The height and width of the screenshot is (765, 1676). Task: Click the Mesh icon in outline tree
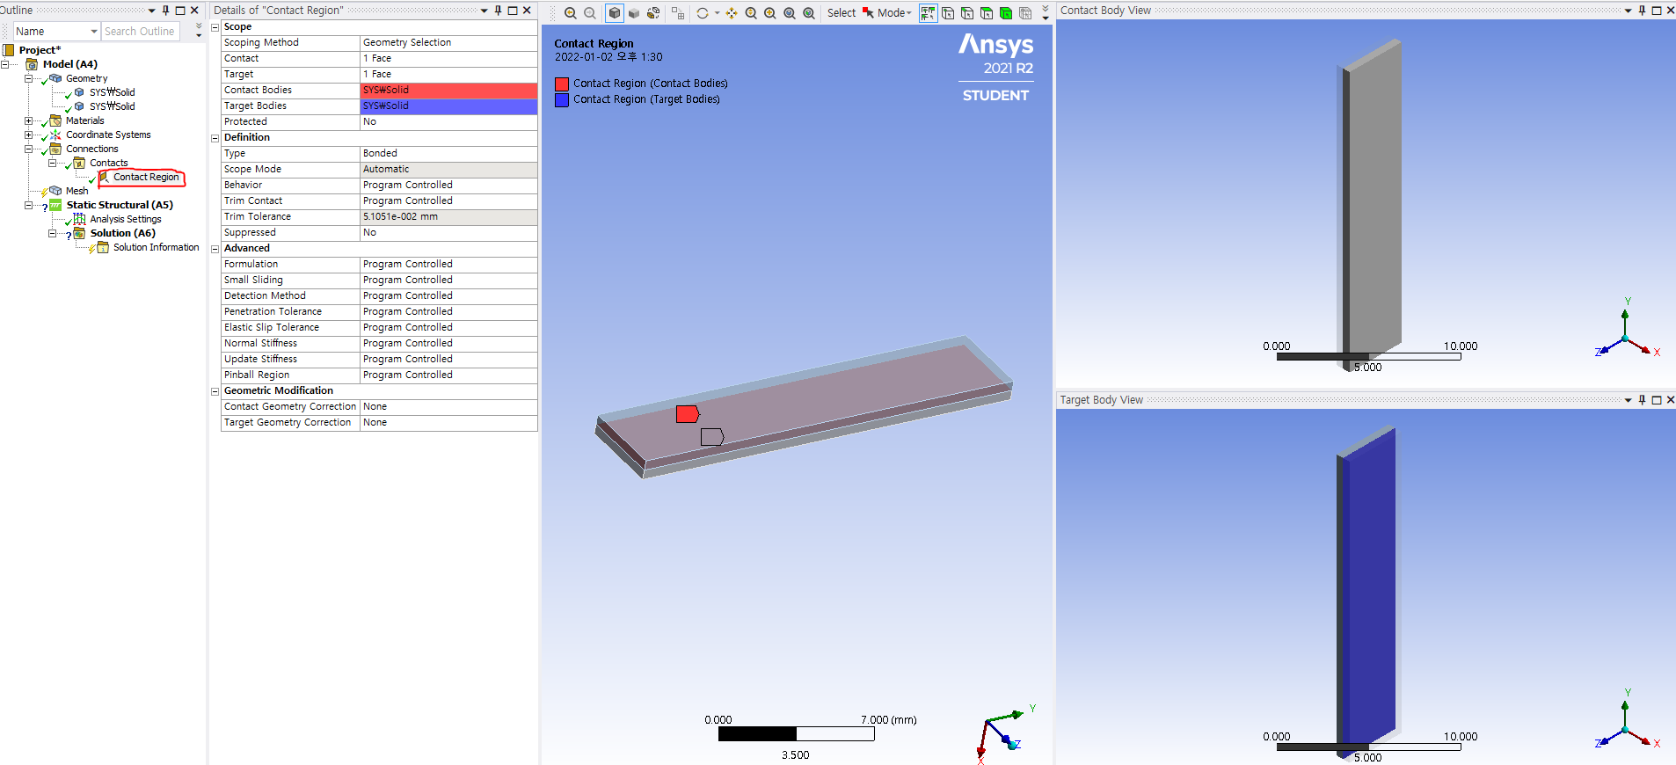click(55, 191)
